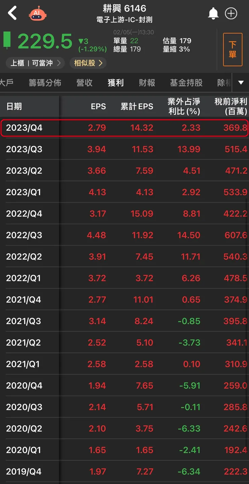
Task: Open the 基金持股 tab
Action: pyautogui.click(x=186, y=83)
